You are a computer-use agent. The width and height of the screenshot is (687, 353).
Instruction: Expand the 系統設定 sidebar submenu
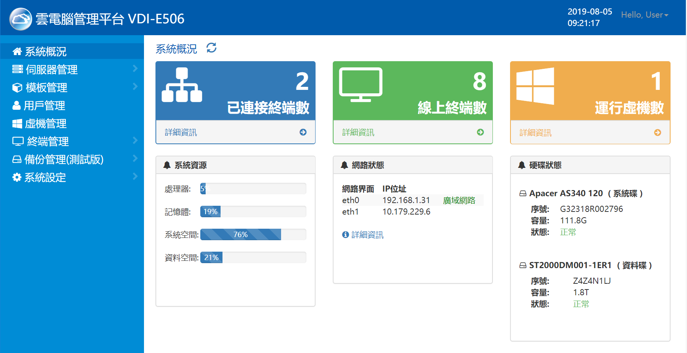click(x=135, y=176)
